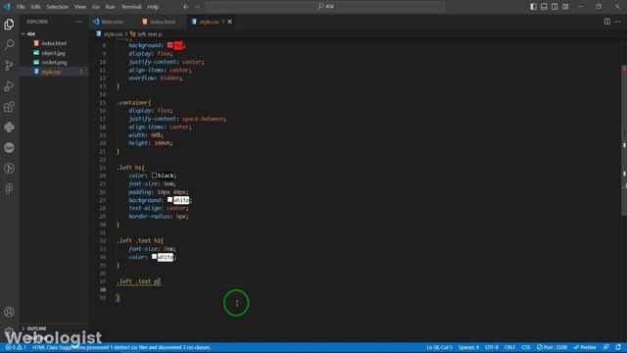The image size is (627, 353).
Task: Click the UTF-8 encoding status item
Action: pos(492,347)
